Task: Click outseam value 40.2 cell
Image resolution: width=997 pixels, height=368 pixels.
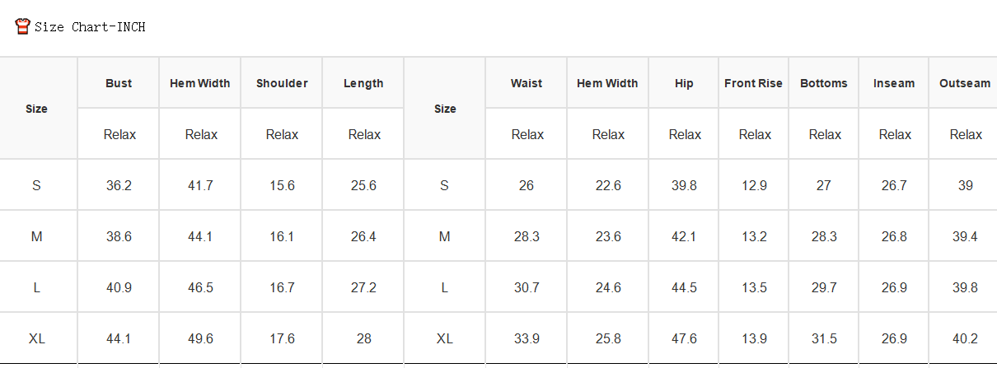Action: (x=965, y=338)
